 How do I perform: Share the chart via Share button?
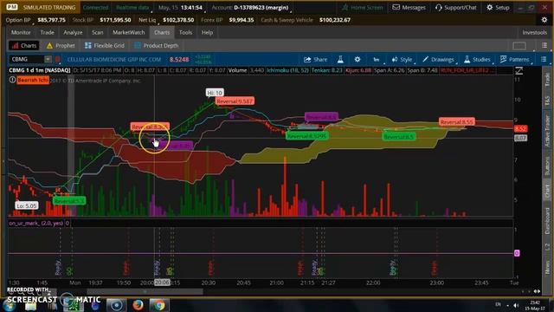pos(315,60)
